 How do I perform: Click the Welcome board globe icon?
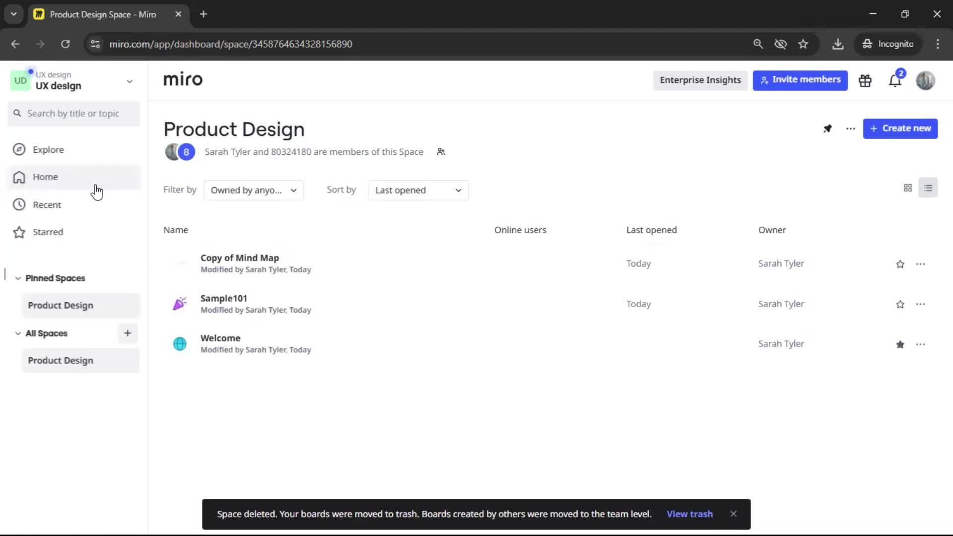pos(180,344)
